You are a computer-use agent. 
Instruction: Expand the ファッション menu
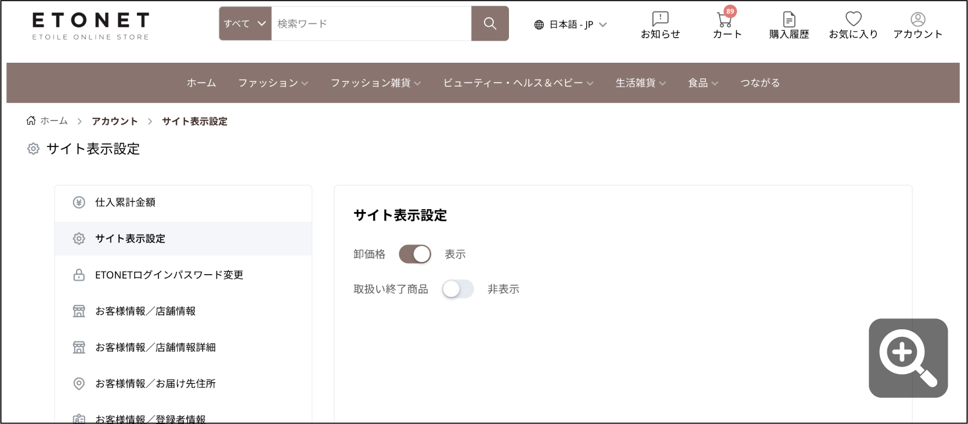[x=273, y=83]
